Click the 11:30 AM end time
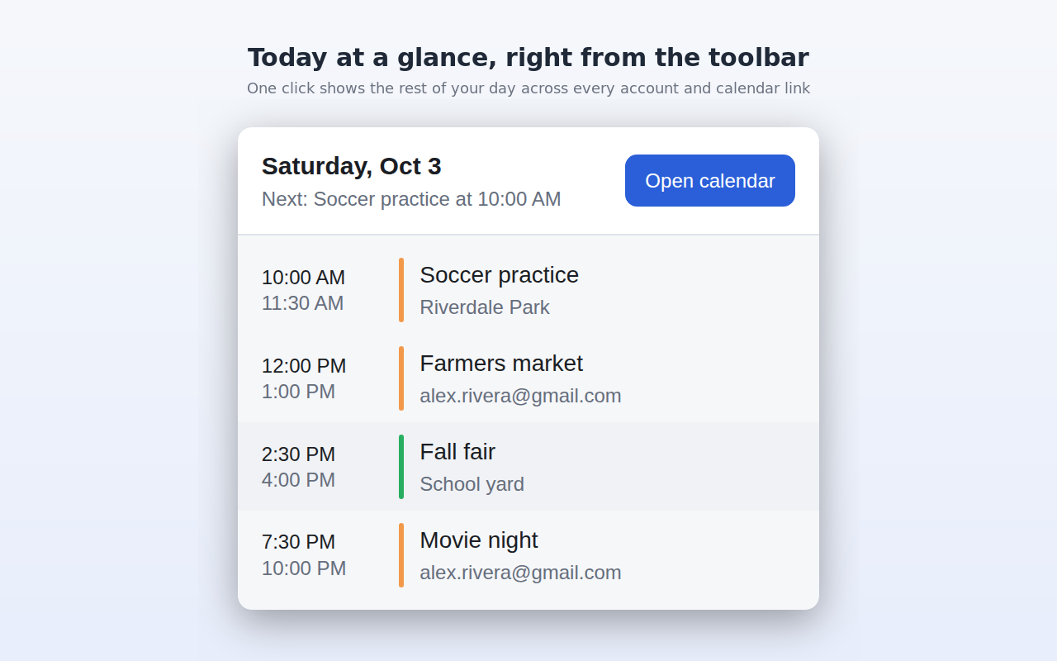This screenshot has width=1057, height=661. click(302, 303)
